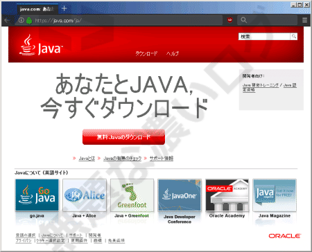
Task: Focus the browser search box
Action: coord(268,20)
